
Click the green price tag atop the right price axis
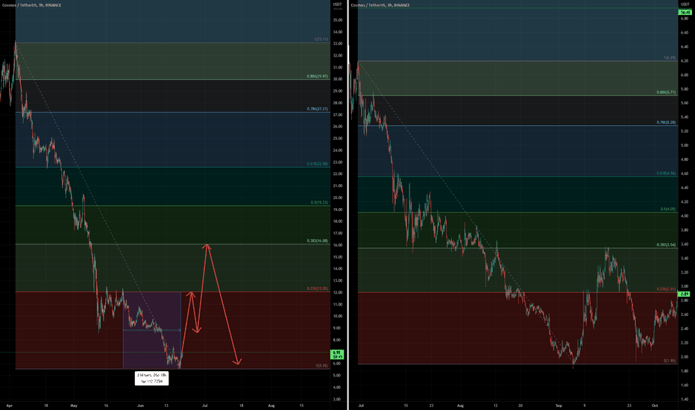tap(685, 13)
